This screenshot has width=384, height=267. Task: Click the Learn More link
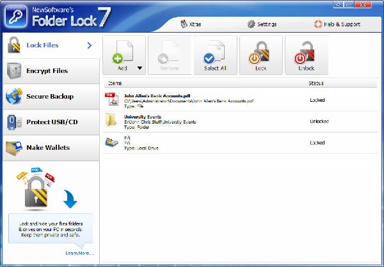pyautogui.click(x=79, y=253)
